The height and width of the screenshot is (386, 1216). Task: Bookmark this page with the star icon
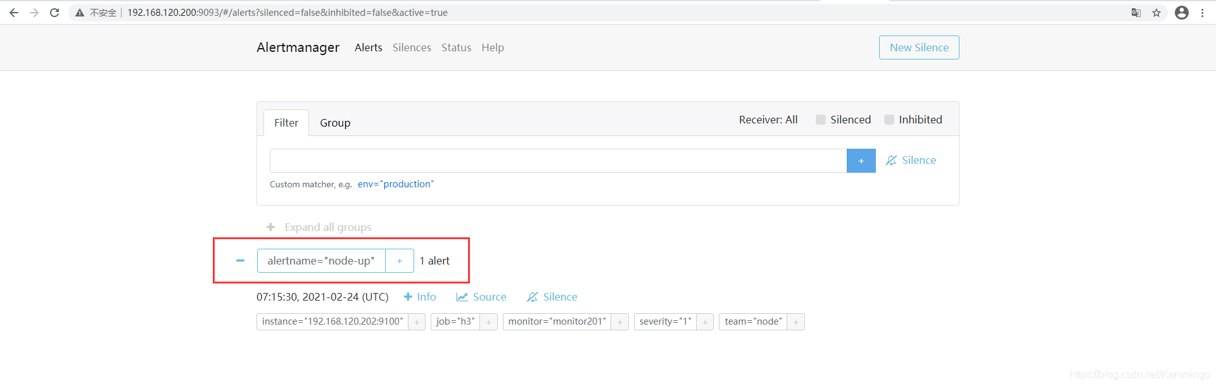(1156, 13)
